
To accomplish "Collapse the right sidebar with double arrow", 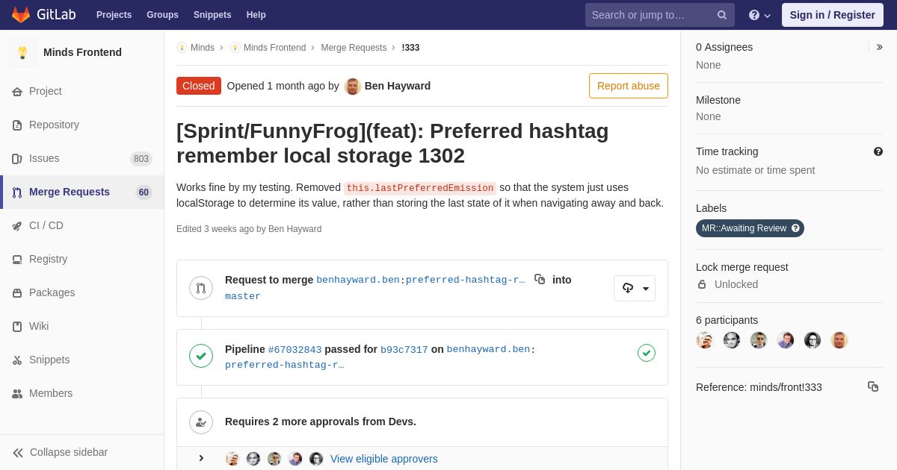I will 879,47.
